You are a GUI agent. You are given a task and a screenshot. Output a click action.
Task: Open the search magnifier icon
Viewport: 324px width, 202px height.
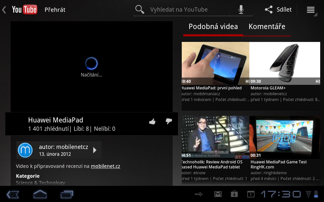tap(140, 9)
